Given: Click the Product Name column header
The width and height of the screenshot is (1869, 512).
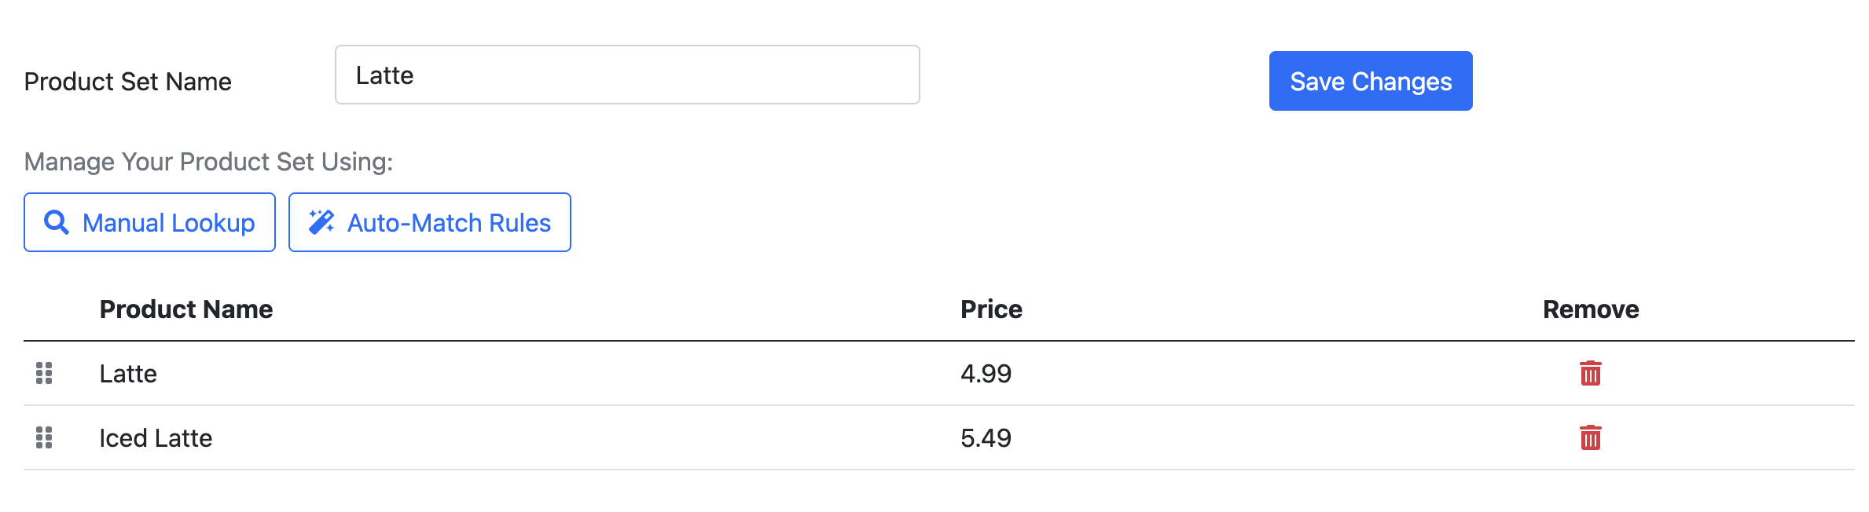Looking at the screenshot, I should click(186, 309).
